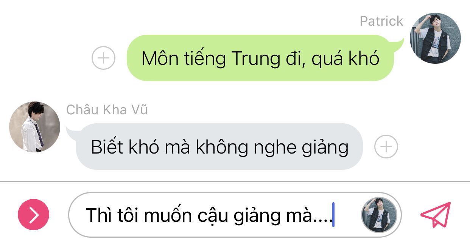The image size is (470, 249).
Task: Open Patrick's profile picture
Action: 436,38
